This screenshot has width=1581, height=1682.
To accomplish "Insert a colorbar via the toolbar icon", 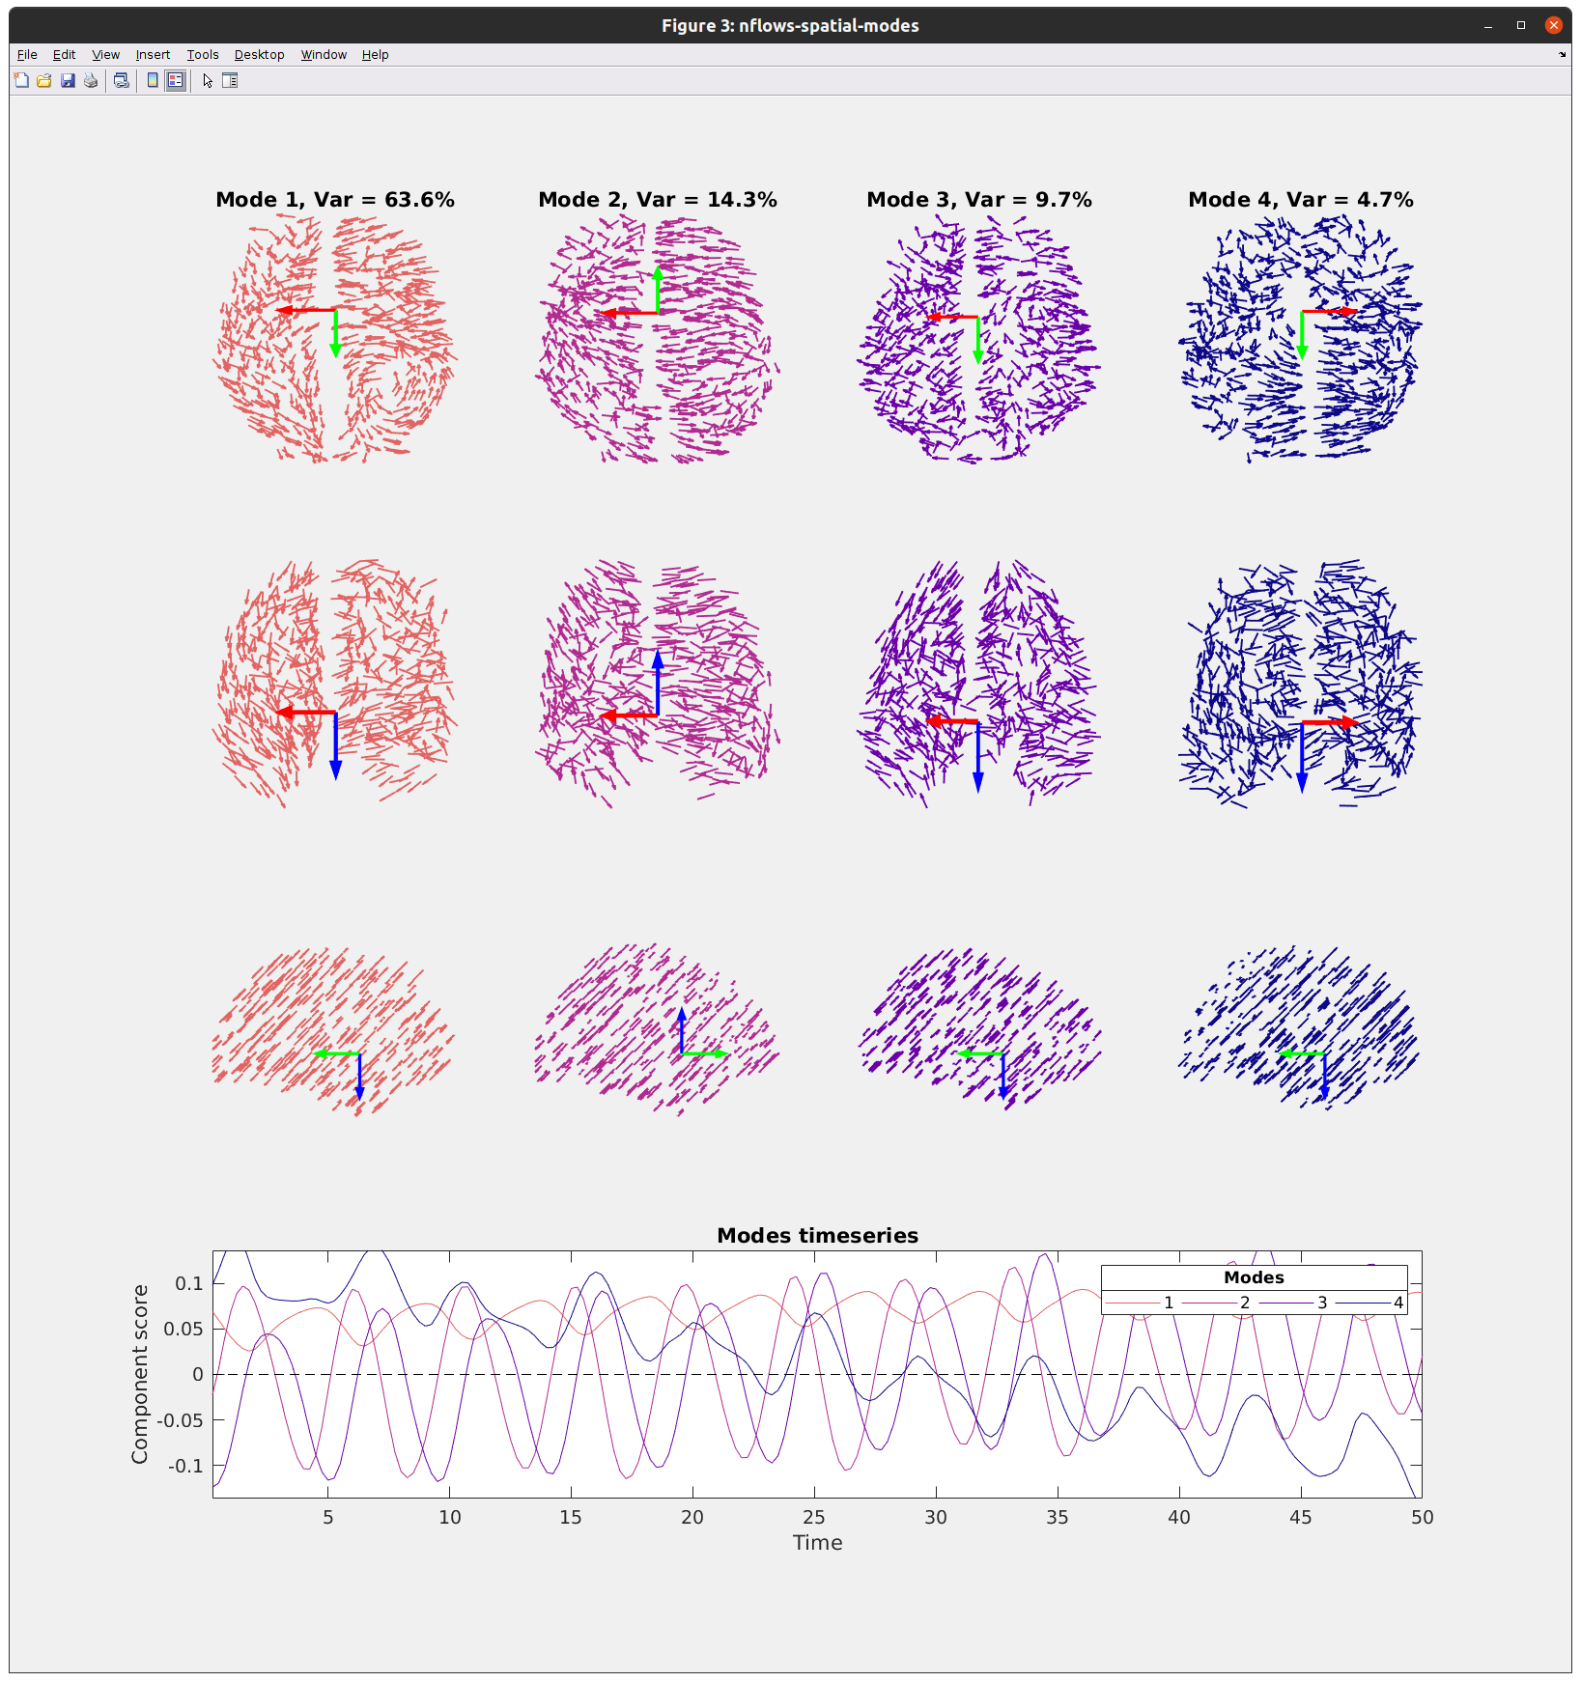I will [153, 81].
